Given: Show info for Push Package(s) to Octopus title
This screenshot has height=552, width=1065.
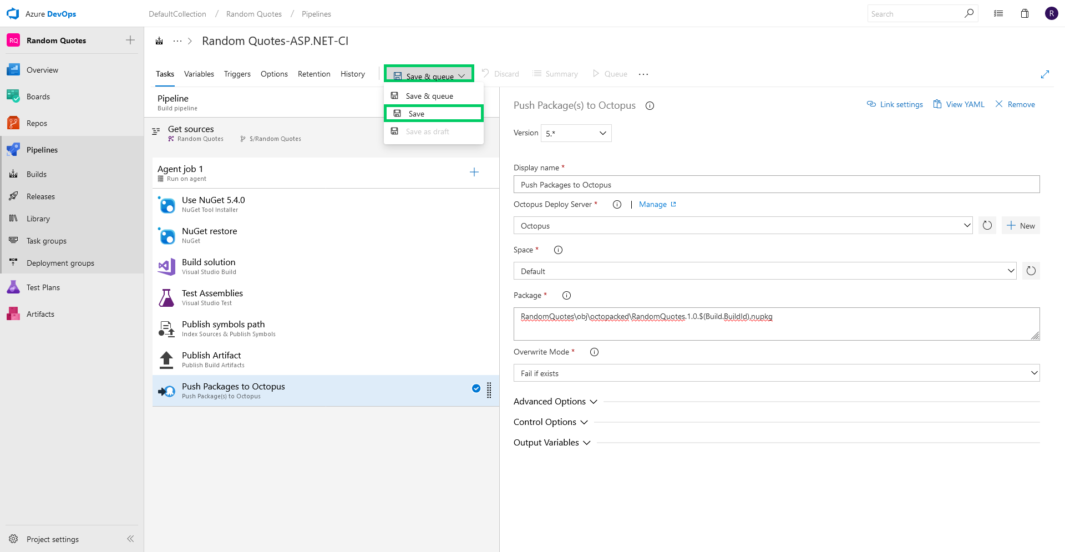Looking at the screenshot, I should pyautogui.click(x=650, y=105).
